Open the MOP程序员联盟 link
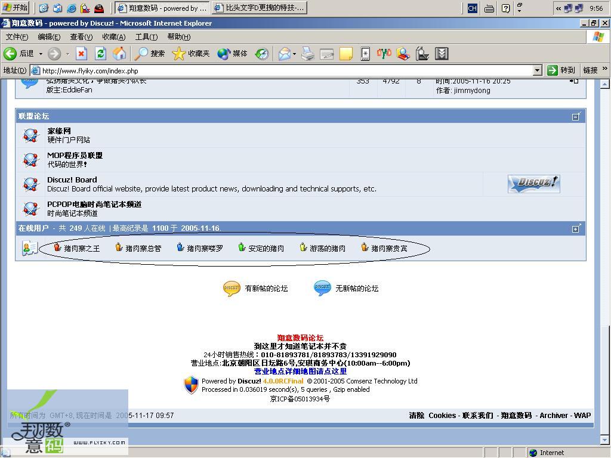611x458 pixels. pyautogui.click(x=75, y=156)
